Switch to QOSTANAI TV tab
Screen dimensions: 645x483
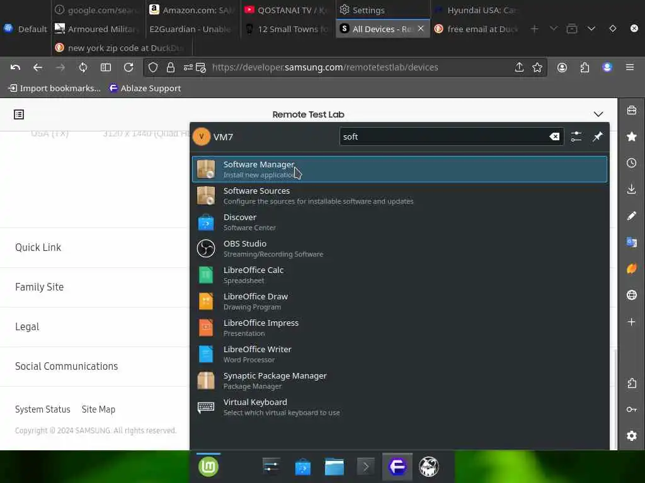click(287, 10)
